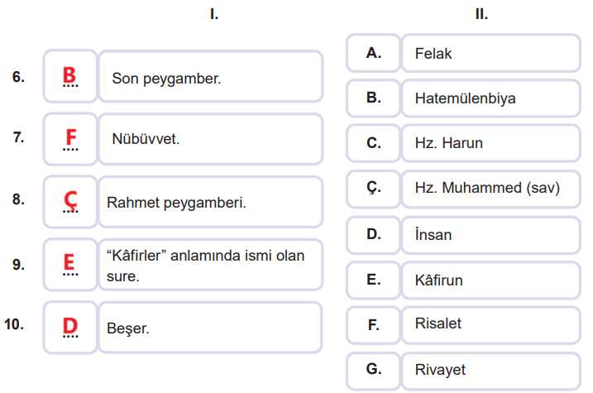Click the answer box for question 10
The height and width of the screenshot is (393, 593).
tap(69, 327)
